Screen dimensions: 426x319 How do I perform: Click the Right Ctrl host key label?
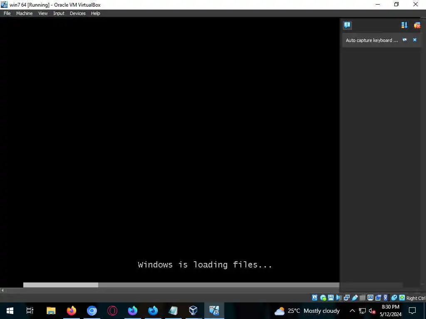(416, 298)
